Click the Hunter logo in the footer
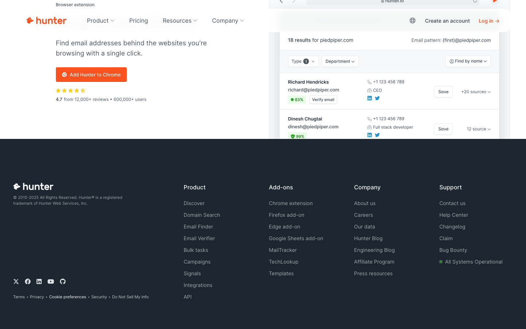This screenshot has width=526, height=329. click(x=33, y=186)
